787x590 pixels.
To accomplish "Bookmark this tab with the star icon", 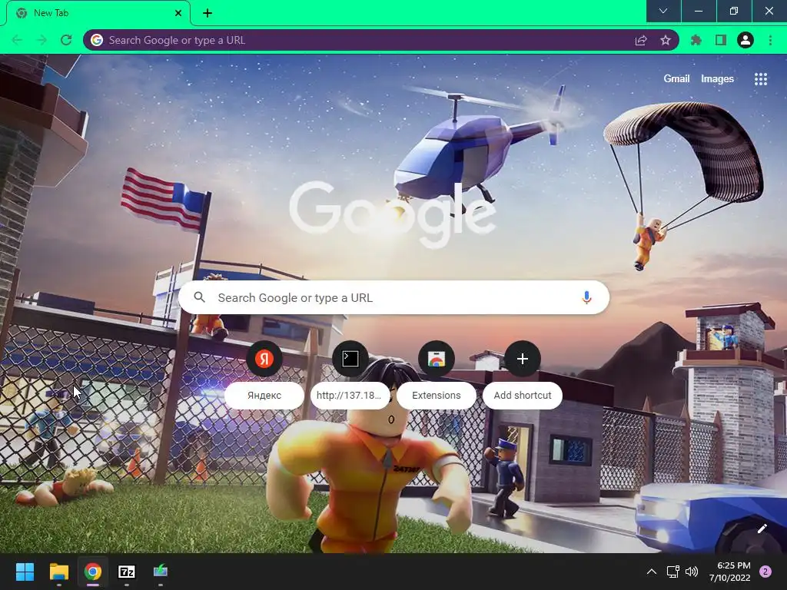I will (x=666, y=40).
